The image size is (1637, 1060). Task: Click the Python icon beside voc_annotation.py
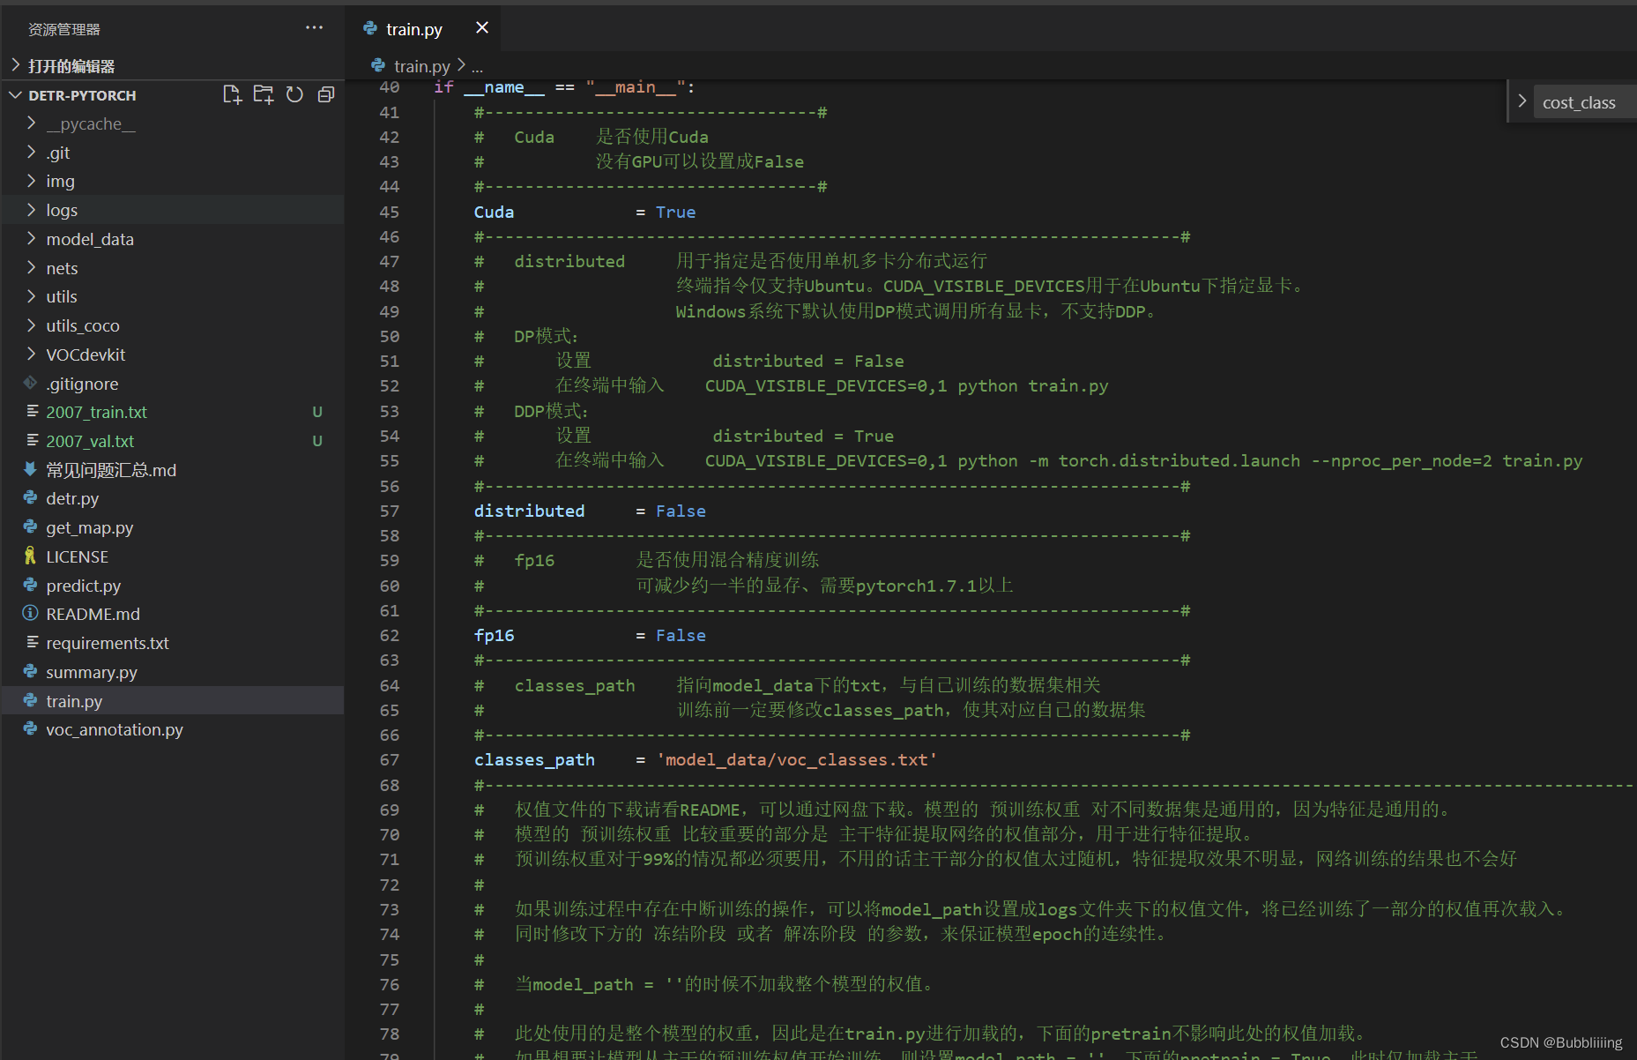coord(31,728)
